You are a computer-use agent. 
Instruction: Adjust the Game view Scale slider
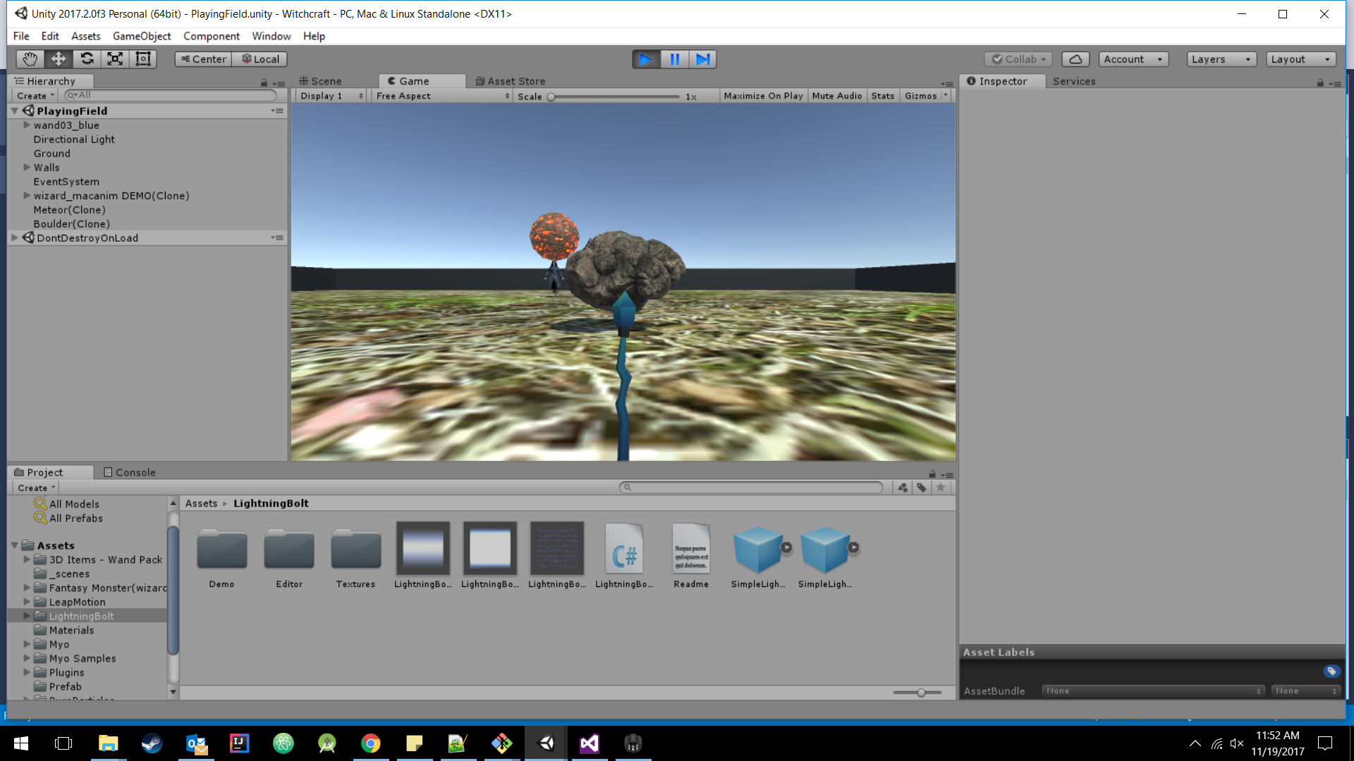552,97
